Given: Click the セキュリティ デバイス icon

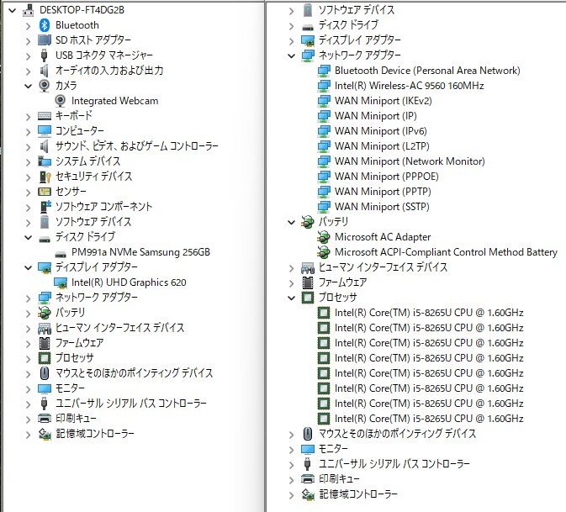Looking at the screenshot, I should coord(44,177).
